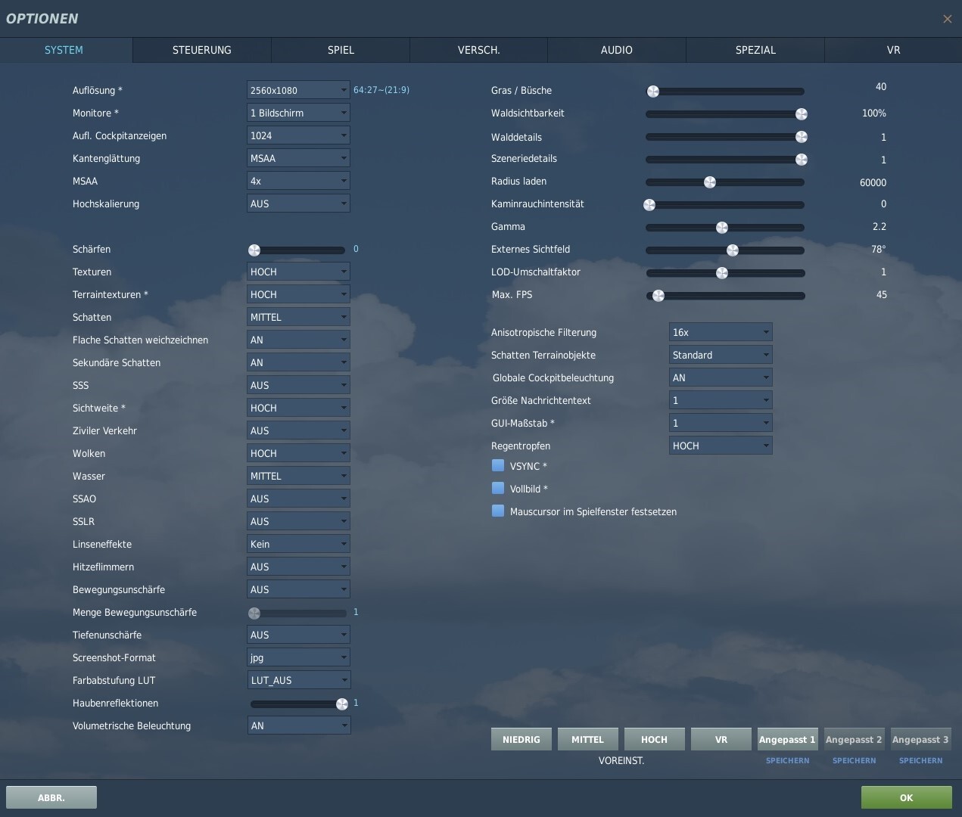The height and width of the screenshot is (817, 962).
Task: Open the Linseneffekte dropdown
Action: click(x=298, y=544)
